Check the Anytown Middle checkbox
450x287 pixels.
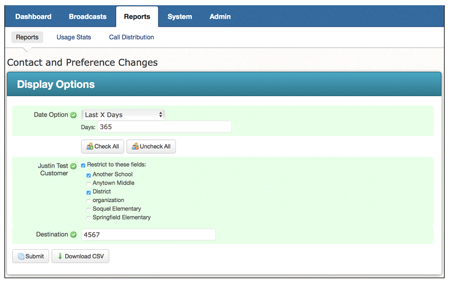coord(89,184)
